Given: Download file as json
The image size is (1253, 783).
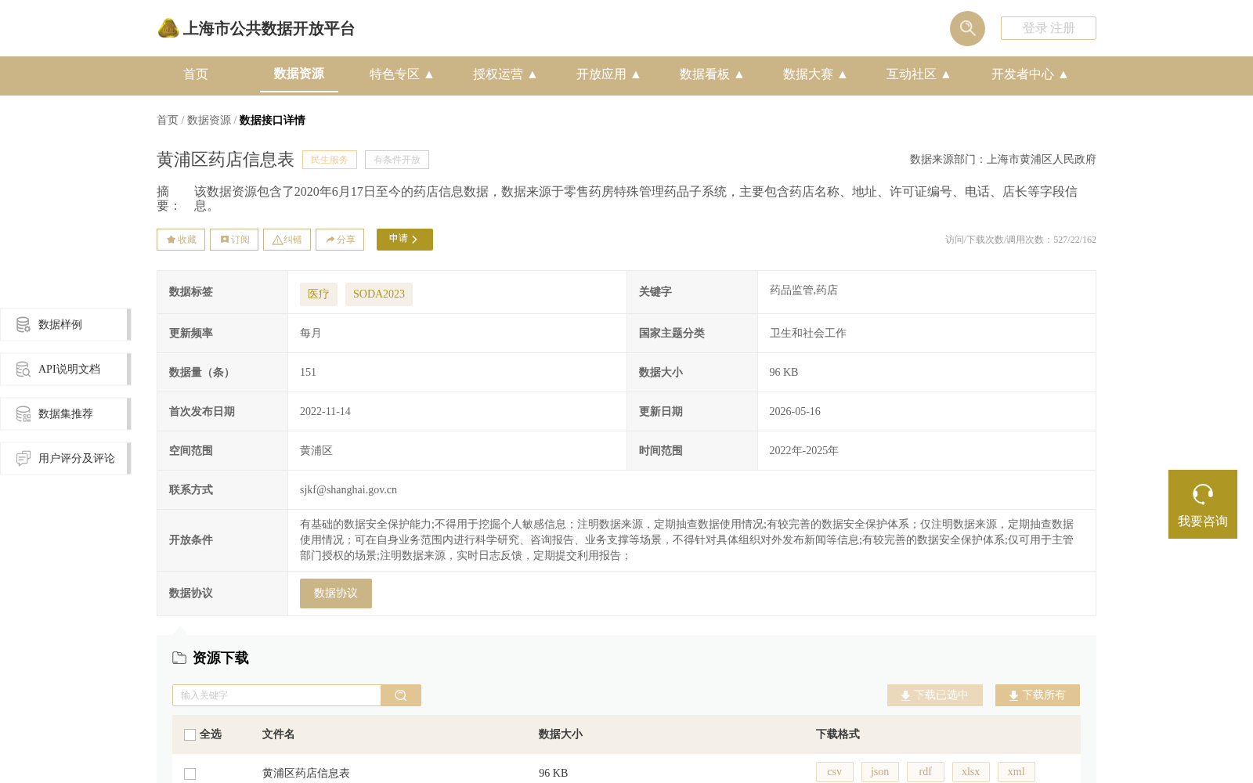Looking at the screenshot, I should [x=880, y=772].
